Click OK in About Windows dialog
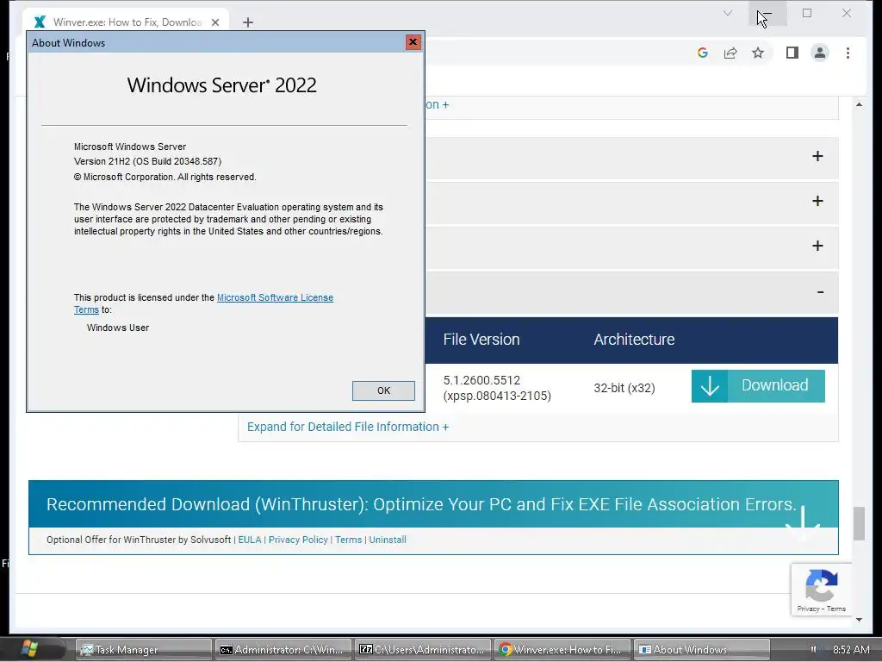This screenshot has width=882, height=662. pyautogui.click(x=383, y=390)
